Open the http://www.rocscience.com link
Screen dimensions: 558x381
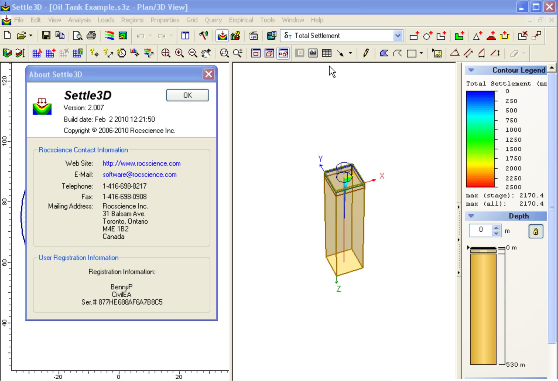[141, 163]
